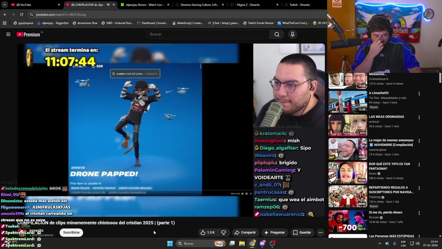The image size is (442, 249).
Task: Open the Windows Start menu
Action: [170, 243]
